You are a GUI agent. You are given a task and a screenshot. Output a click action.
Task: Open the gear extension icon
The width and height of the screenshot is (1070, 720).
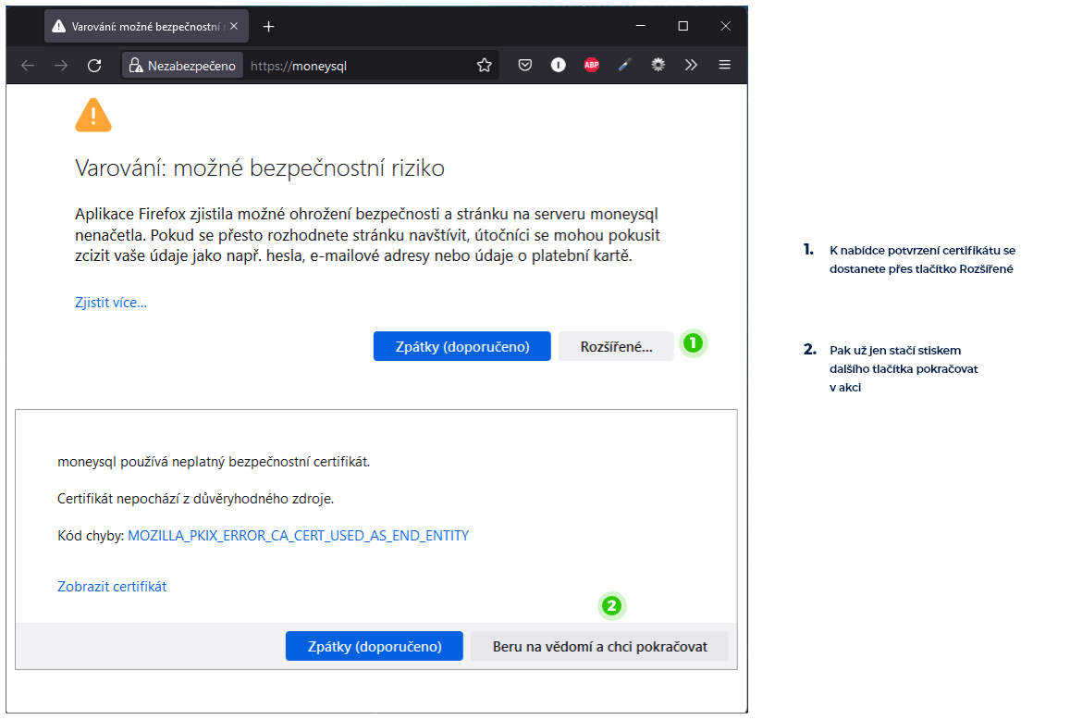[658, 65]
